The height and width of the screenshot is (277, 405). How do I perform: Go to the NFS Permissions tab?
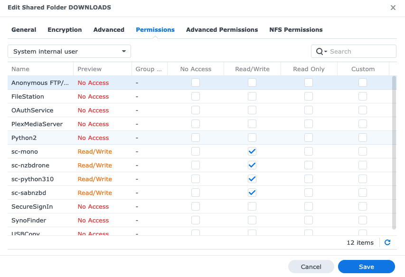tap(296, 29)
